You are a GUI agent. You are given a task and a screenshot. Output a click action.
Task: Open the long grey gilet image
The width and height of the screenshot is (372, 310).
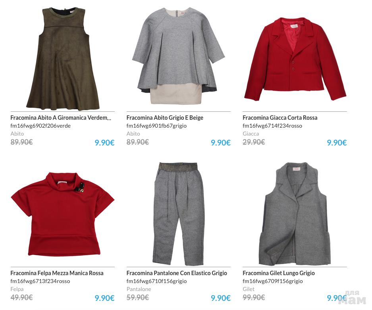[x=295, y=214]
